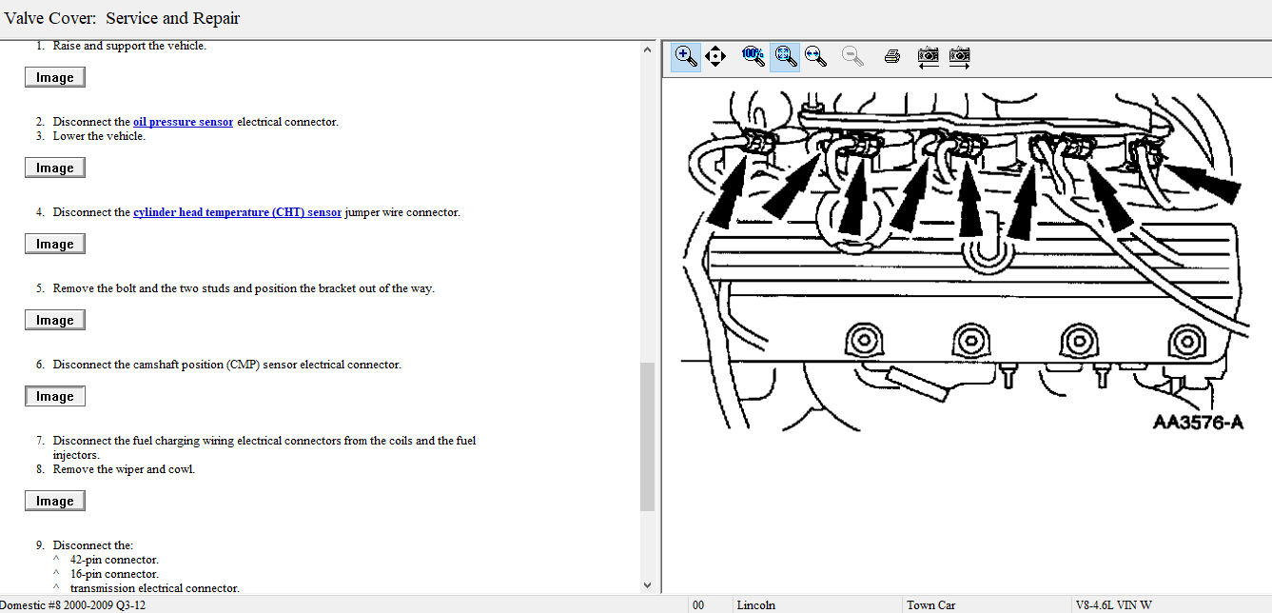
Task: Click 'Lincoln' in status bar
Action: [x=755, y=604]
